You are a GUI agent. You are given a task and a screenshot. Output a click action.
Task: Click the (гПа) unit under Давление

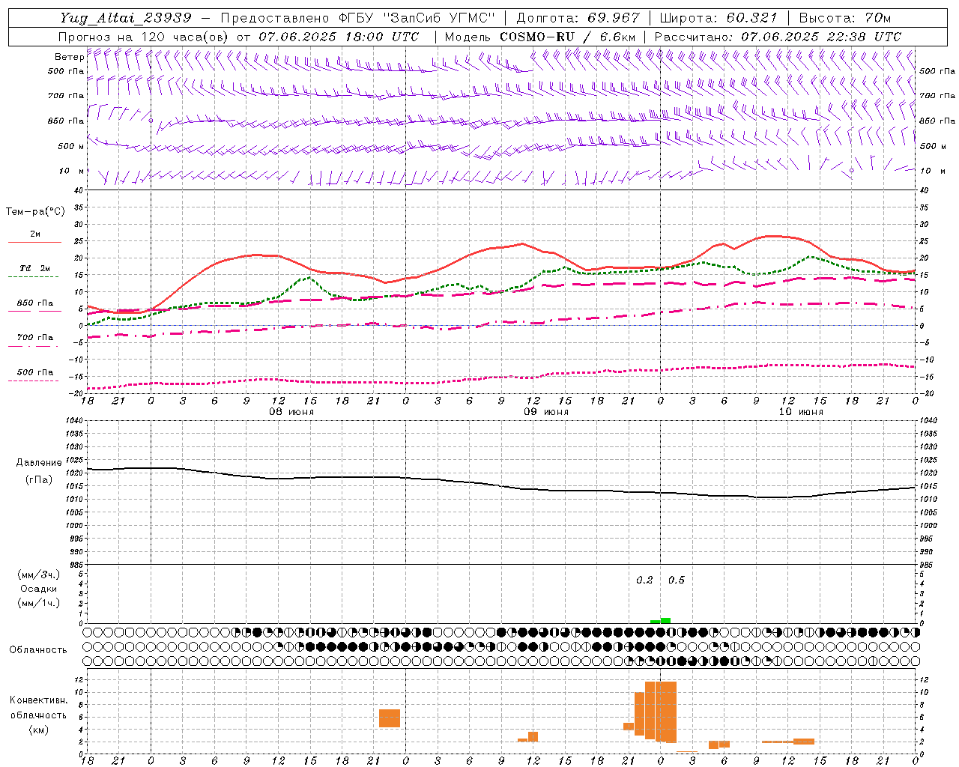click(x=39, y=480)
